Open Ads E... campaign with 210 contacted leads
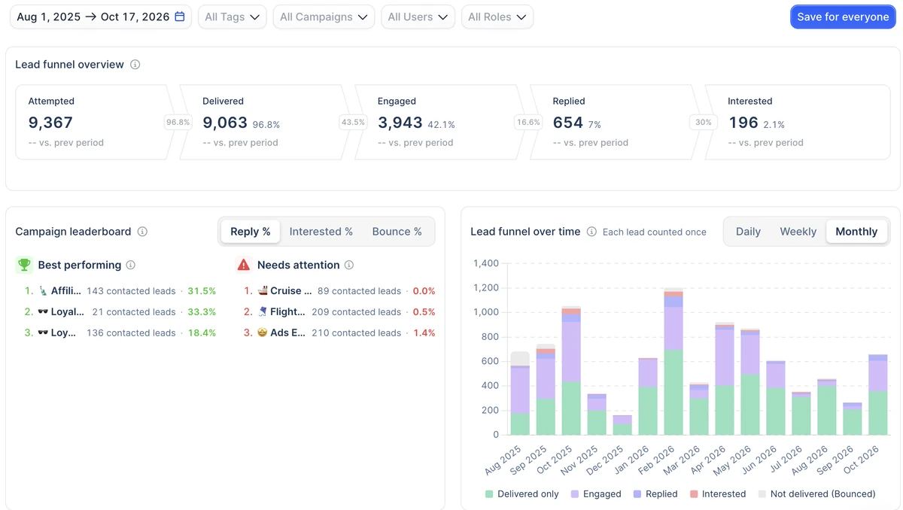Image resolution: width=903 pixels, height=510 pixels. point(339,333)
